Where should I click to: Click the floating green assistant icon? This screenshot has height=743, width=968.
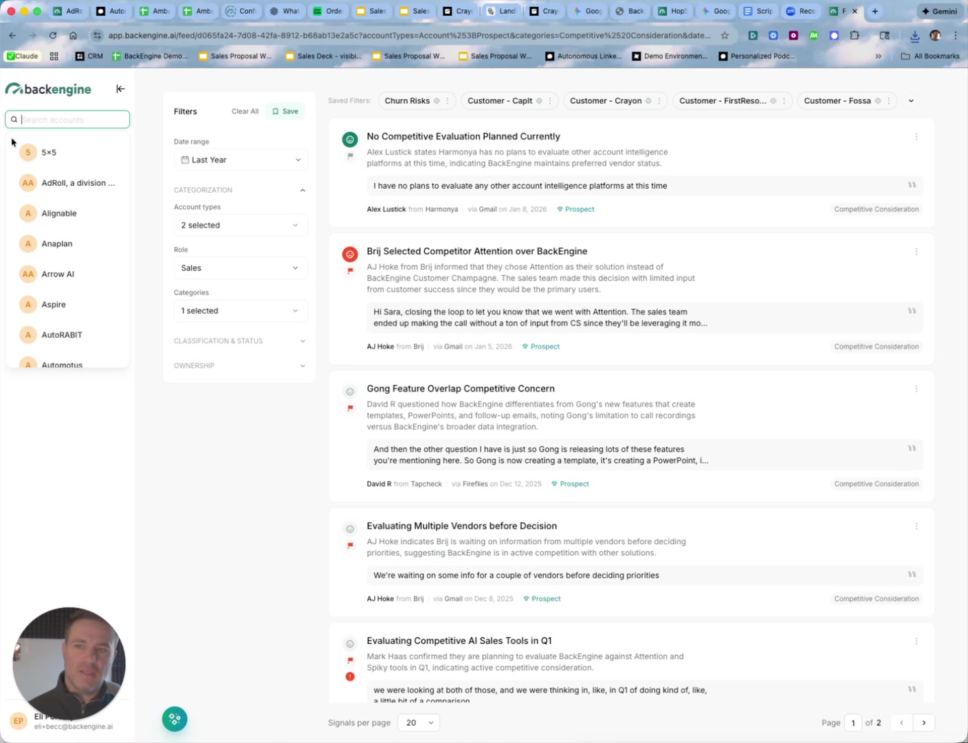[x=175, y=719]
